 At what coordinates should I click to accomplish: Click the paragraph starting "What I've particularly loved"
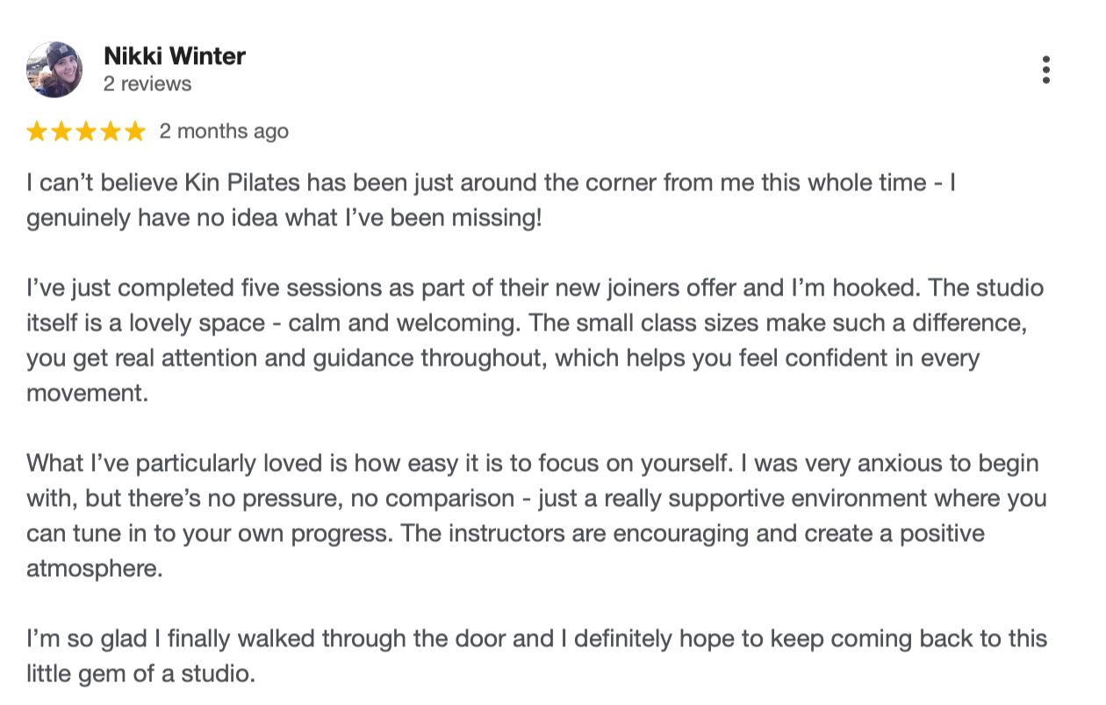tap(536, 516)
